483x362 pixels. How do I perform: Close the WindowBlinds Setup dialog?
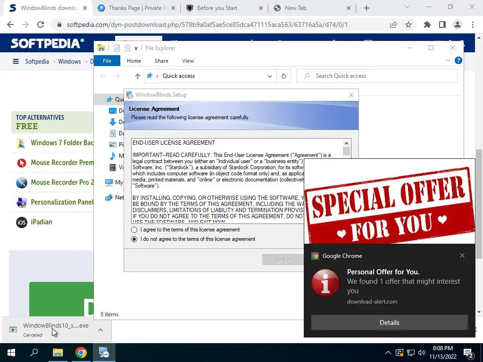351,95
